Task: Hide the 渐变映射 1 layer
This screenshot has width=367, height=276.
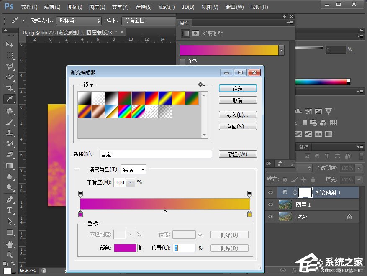Action: pos(271,192)
